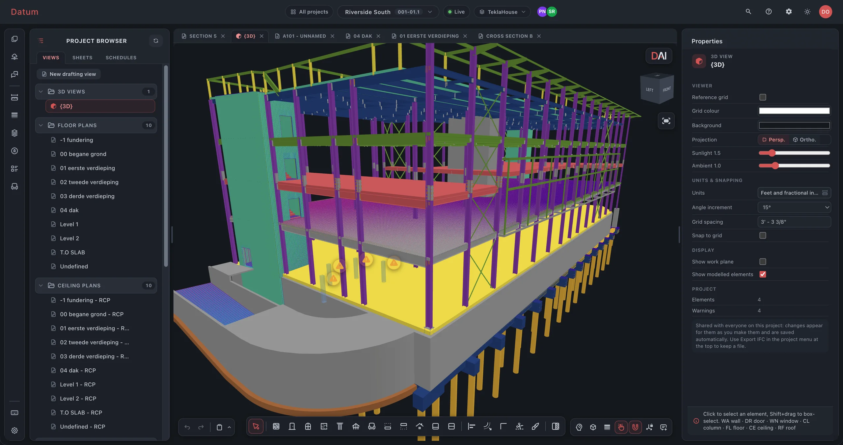The height and width of the screenshot is (445, 843).
Task: Switch to the SCHEDULES tab
Action: [x=121, y=58]
